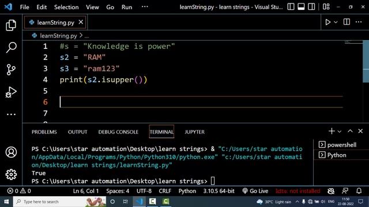Create a new terminal with plus icon
The image size is (369, 207).
coord(332,131)
